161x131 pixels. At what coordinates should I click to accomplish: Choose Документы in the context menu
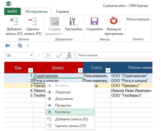coord(70,99)
